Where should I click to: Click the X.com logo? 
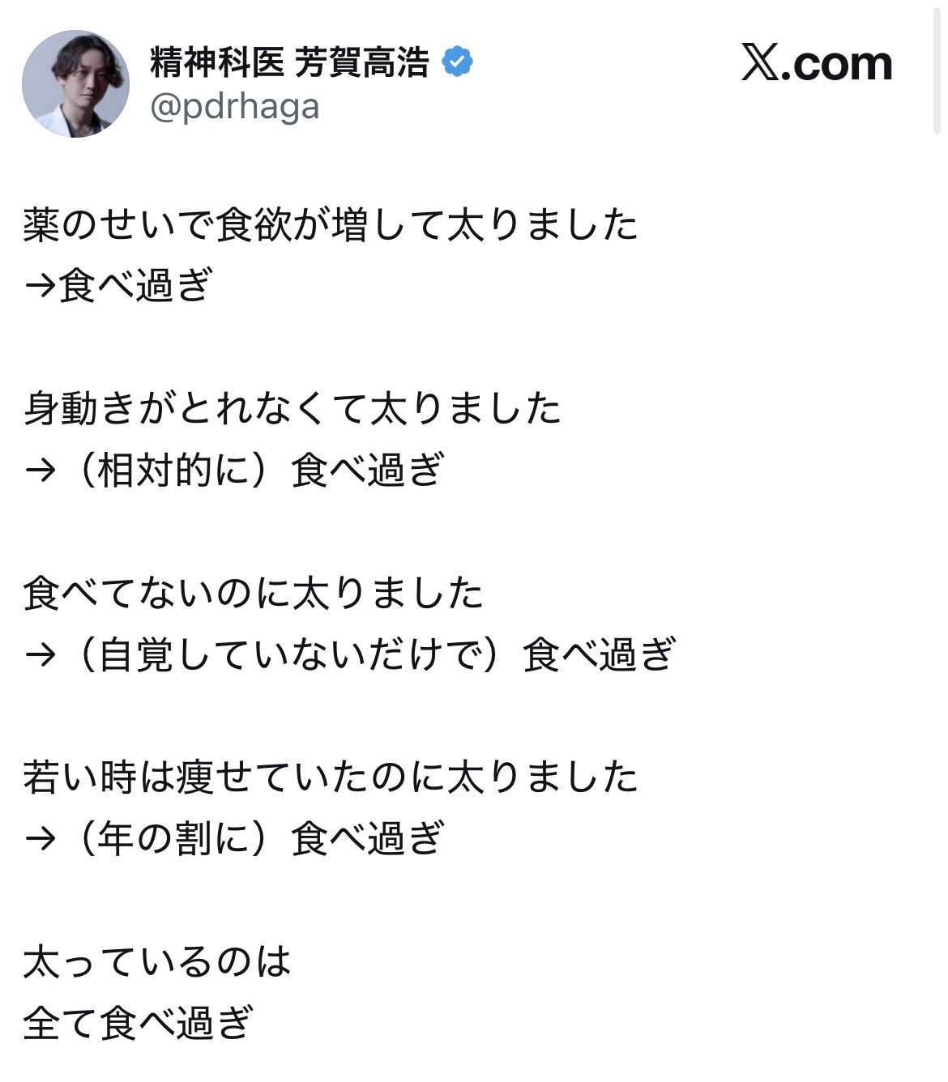pos(817,63)
